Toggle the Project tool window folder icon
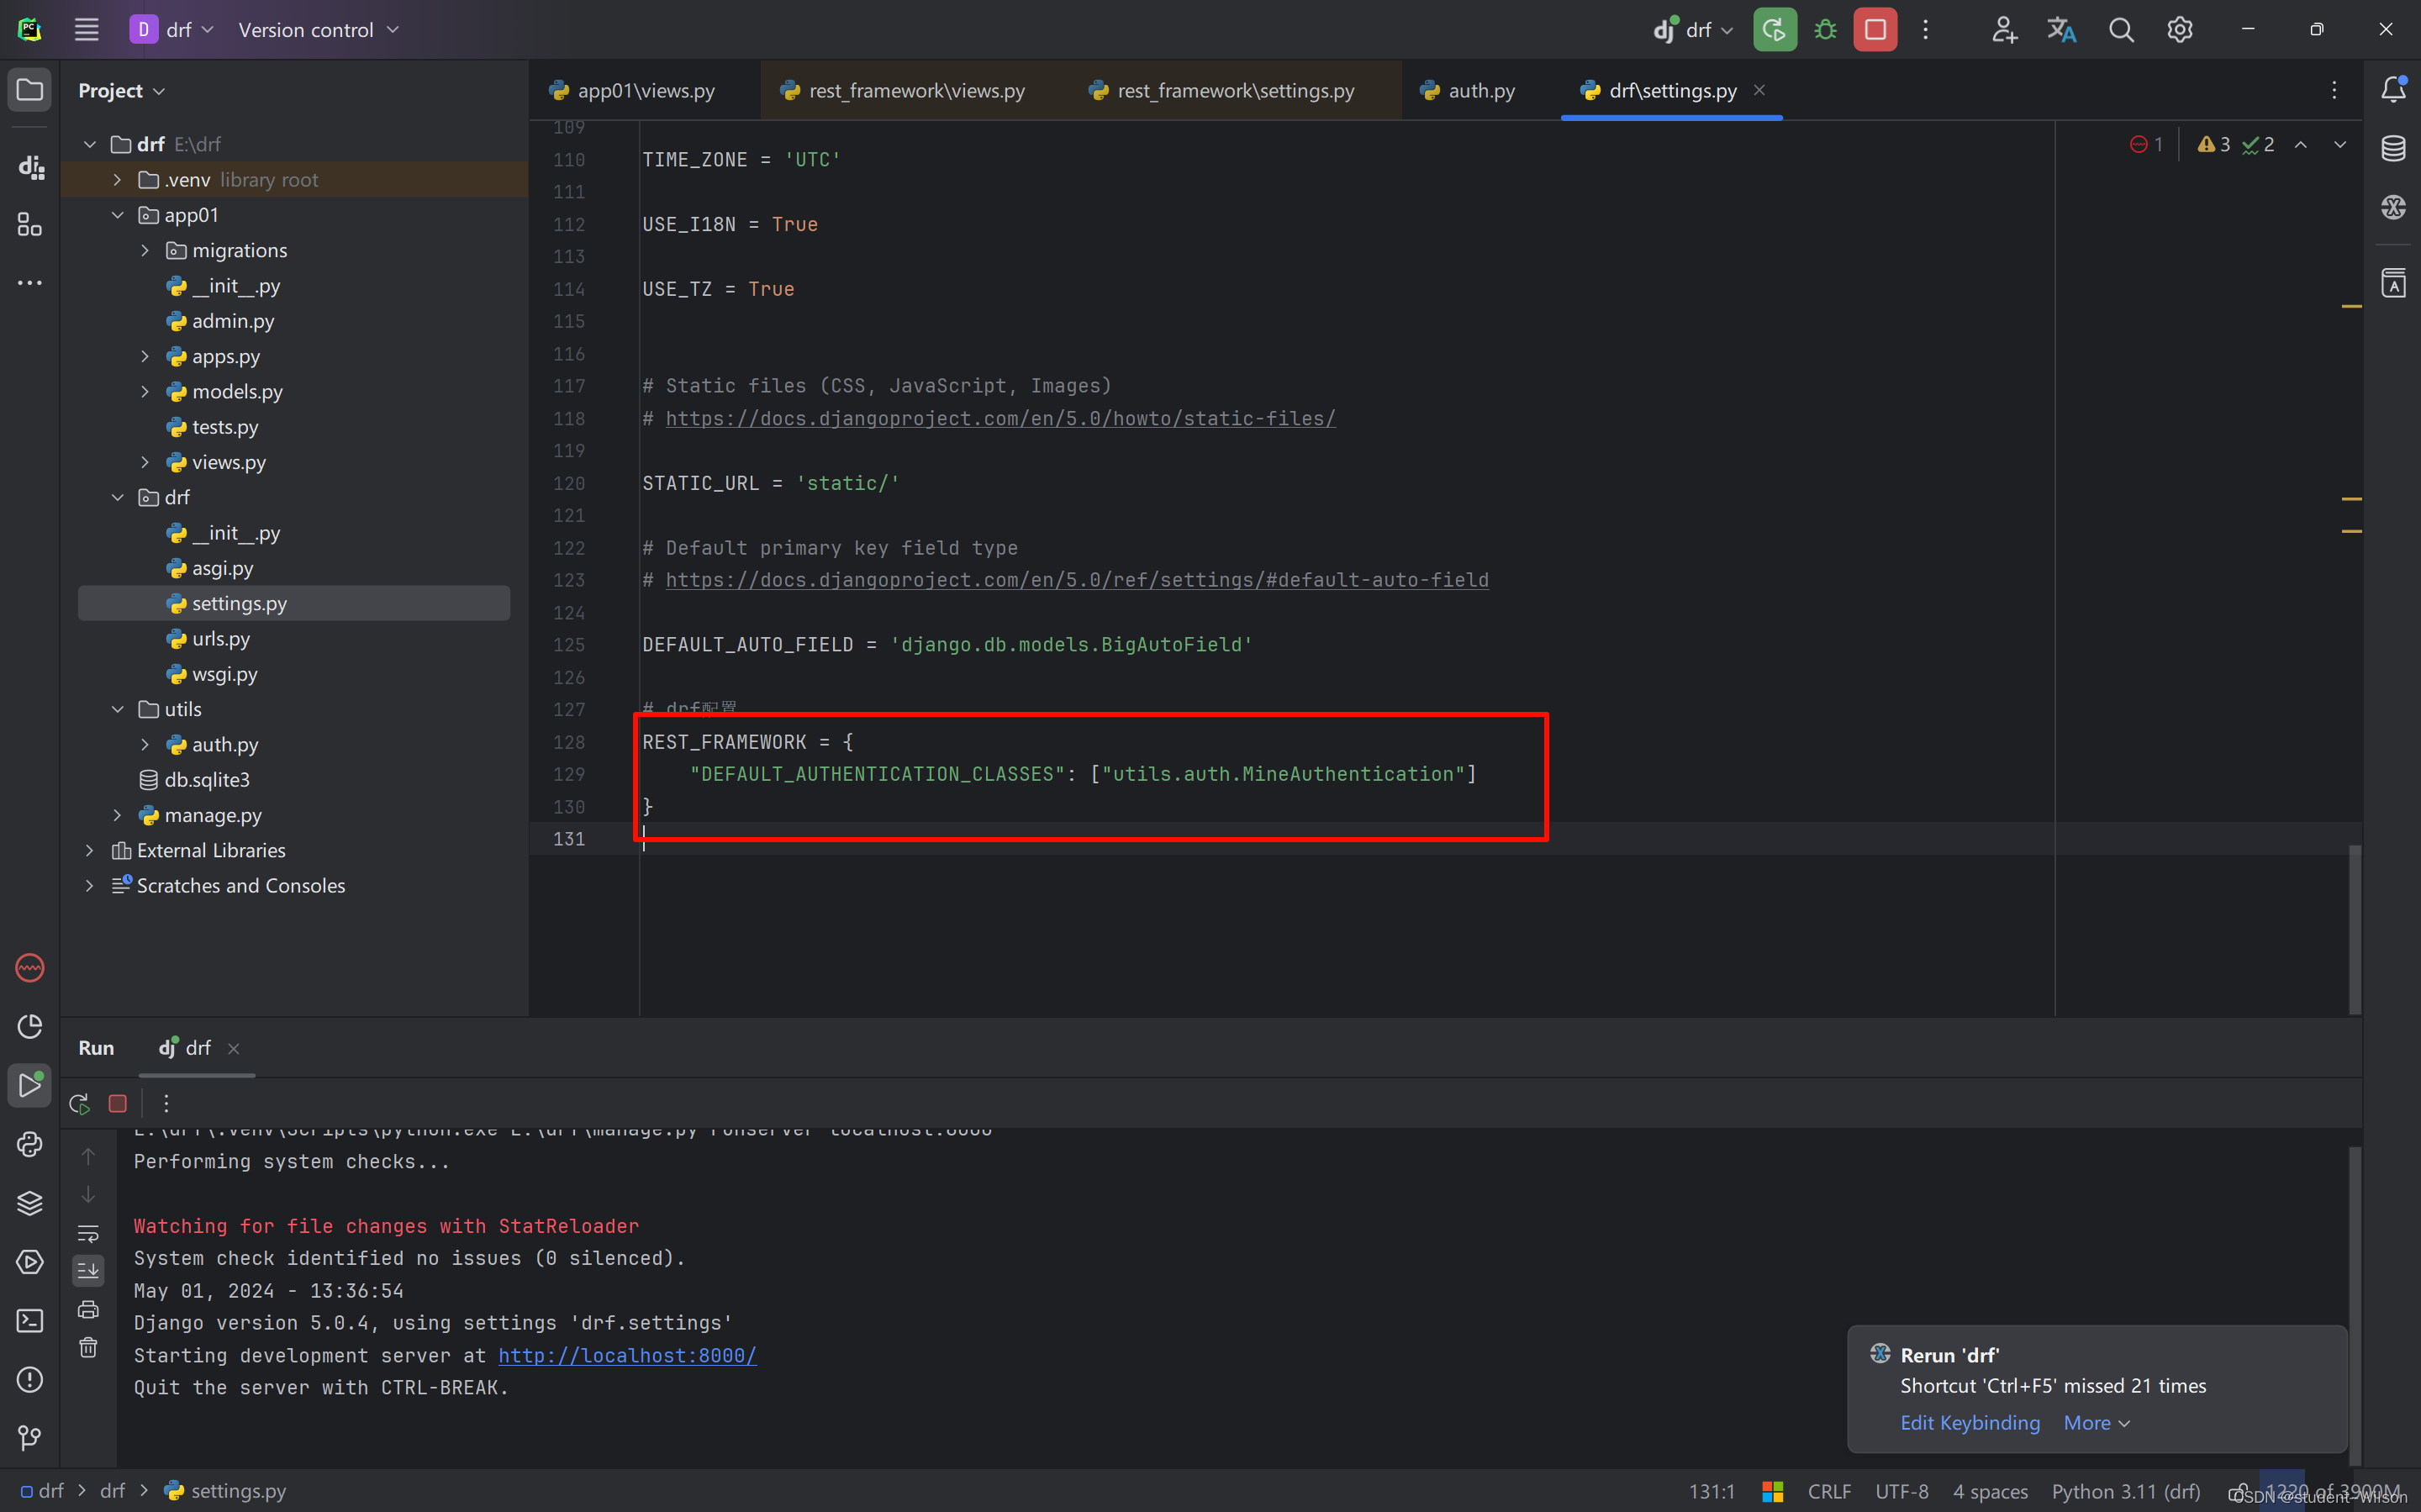This screenshot has width=2421, height=1512. (30, 90)
